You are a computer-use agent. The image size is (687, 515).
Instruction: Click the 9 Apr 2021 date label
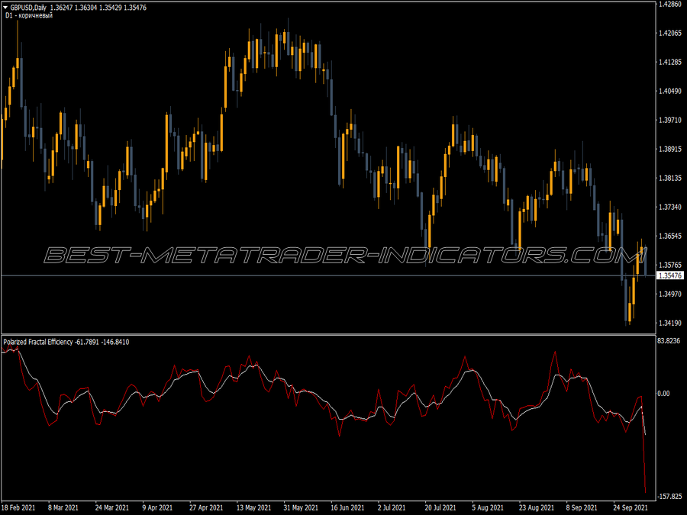pyautogui.click(x=157, y=508)
